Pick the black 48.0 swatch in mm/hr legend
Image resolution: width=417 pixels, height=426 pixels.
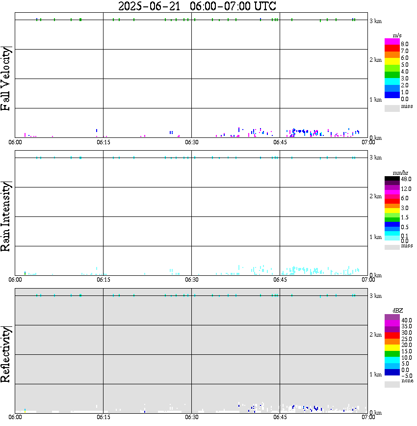(392, 179)
